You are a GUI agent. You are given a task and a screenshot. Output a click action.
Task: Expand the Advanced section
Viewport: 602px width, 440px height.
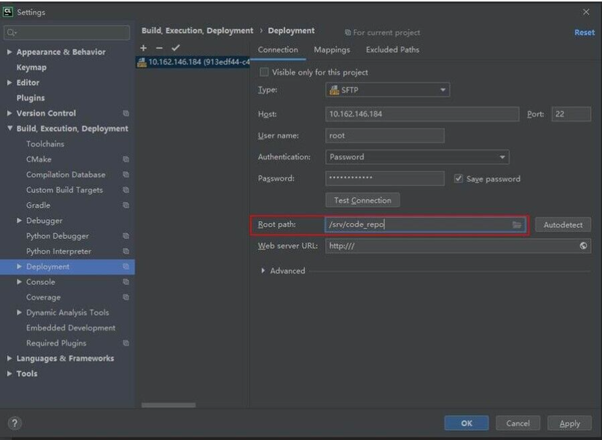(263, 271)
